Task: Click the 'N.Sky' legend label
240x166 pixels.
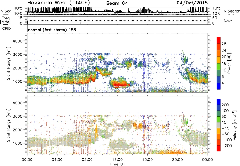Action: tap(6, 11)
